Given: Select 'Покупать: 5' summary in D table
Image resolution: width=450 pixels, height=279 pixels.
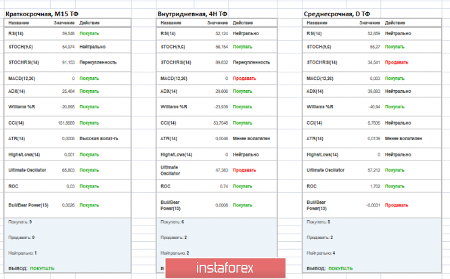Looking at the screenshot, I should coord(319,222).
